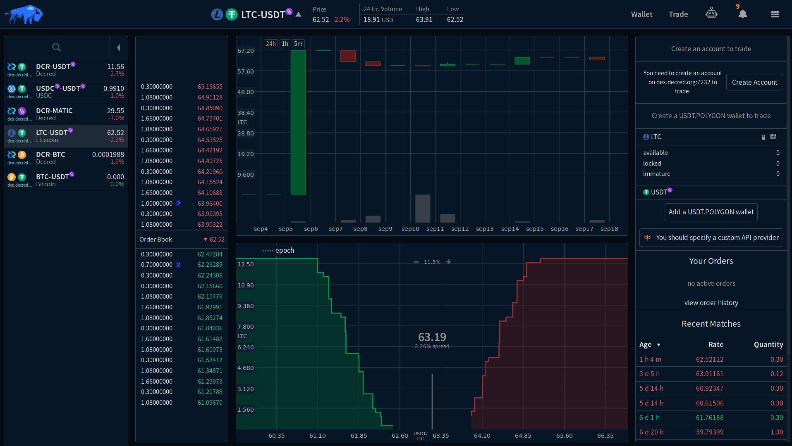Click buy order at 61.52412
The image size is (792, 446).
coord(182,360)
